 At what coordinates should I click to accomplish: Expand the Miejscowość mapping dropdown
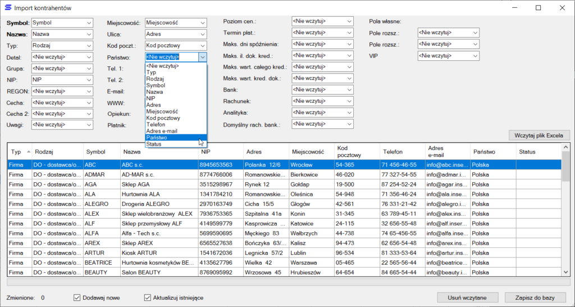(203, 22)
